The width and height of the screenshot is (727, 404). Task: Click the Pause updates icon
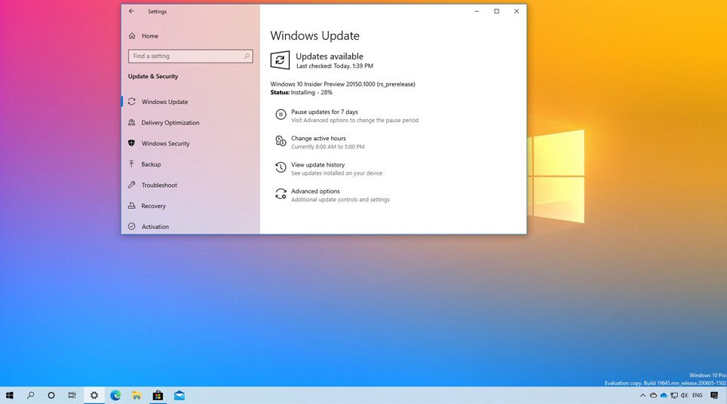(x=281, y=115)
